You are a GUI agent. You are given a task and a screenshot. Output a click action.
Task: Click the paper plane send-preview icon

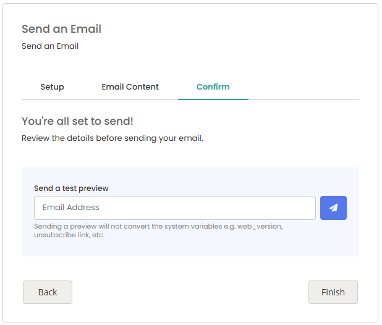tap(333, 208)
